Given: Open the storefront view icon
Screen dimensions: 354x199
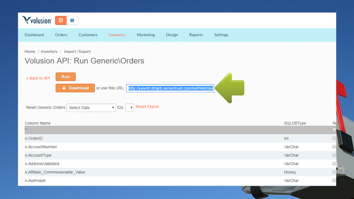Looking at the screenshot, I should (x=72, y=20).
